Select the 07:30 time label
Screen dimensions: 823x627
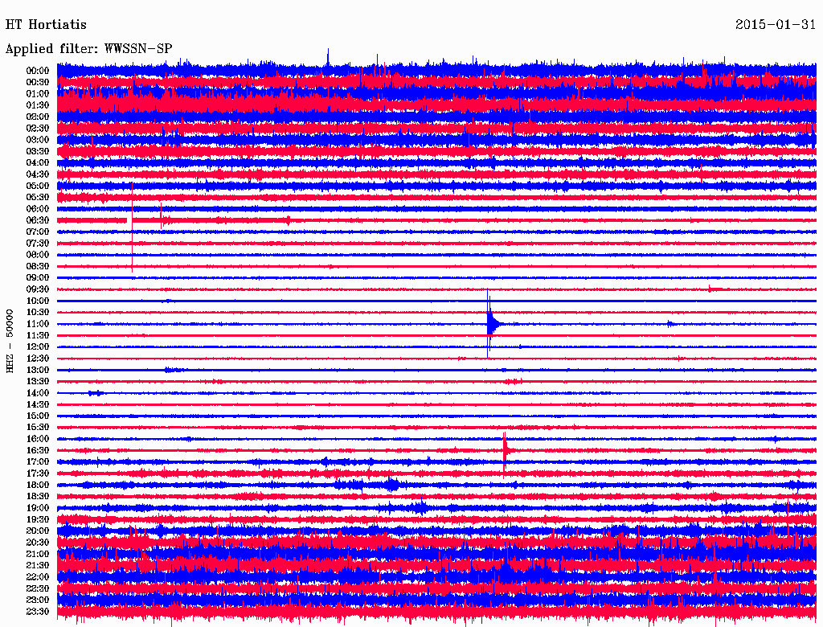(38, 244)
